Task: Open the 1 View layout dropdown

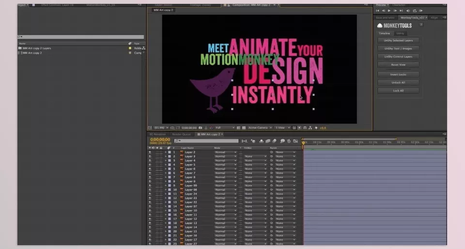Action: [x=282, y=128]
